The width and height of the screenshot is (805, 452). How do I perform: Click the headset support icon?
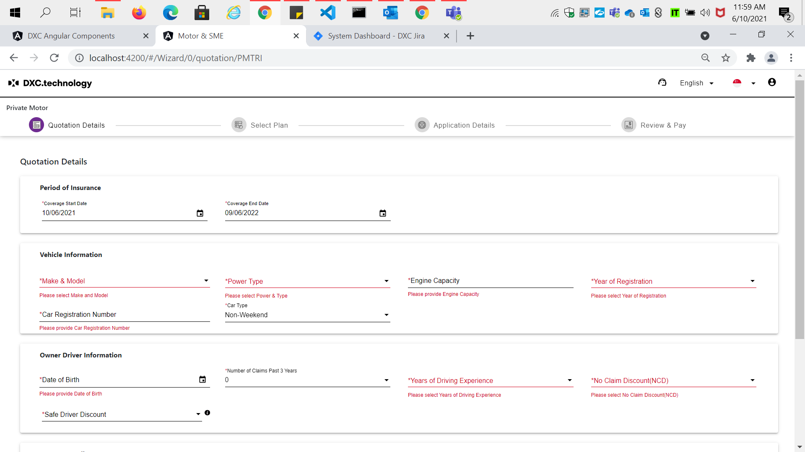tap(662, 82)
